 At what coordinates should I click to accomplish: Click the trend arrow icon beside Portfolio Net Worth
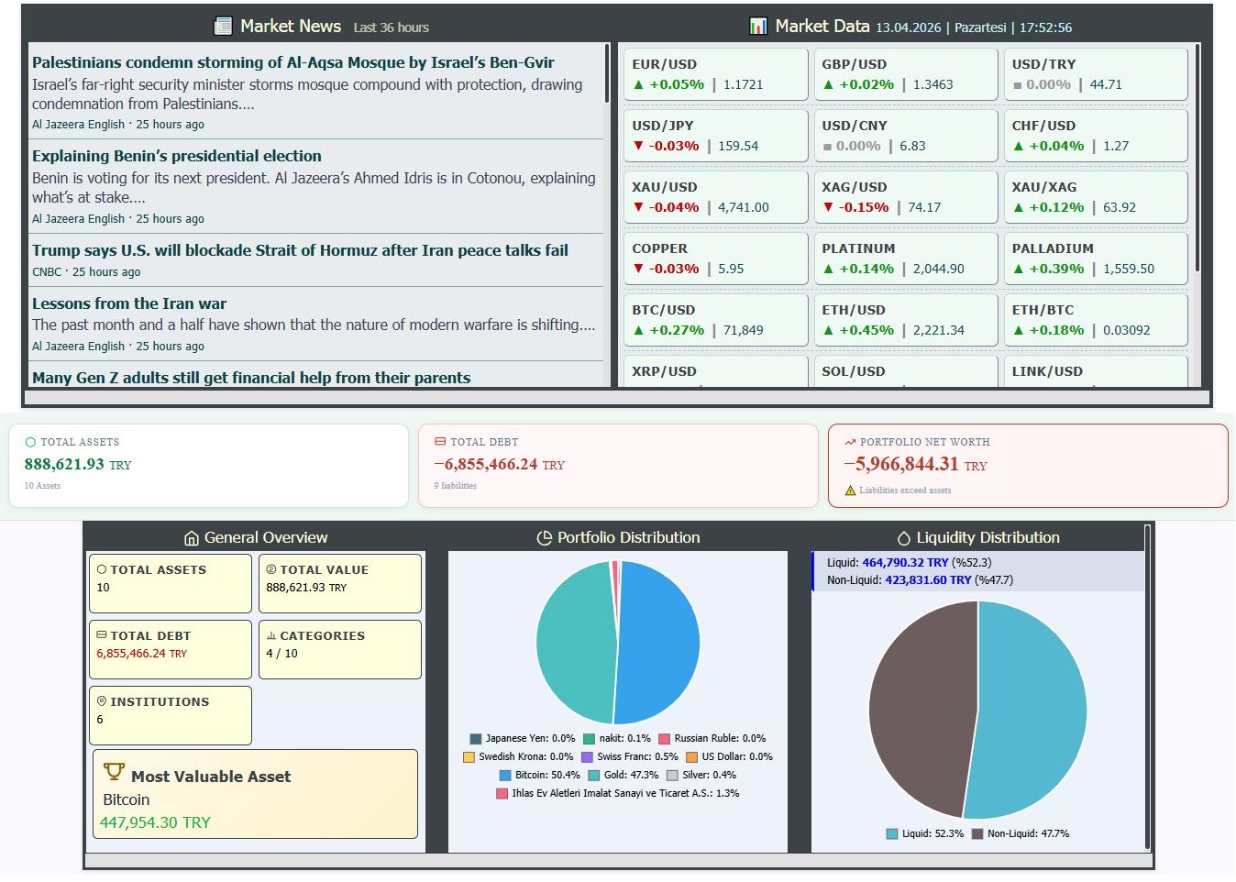[850, 441]
